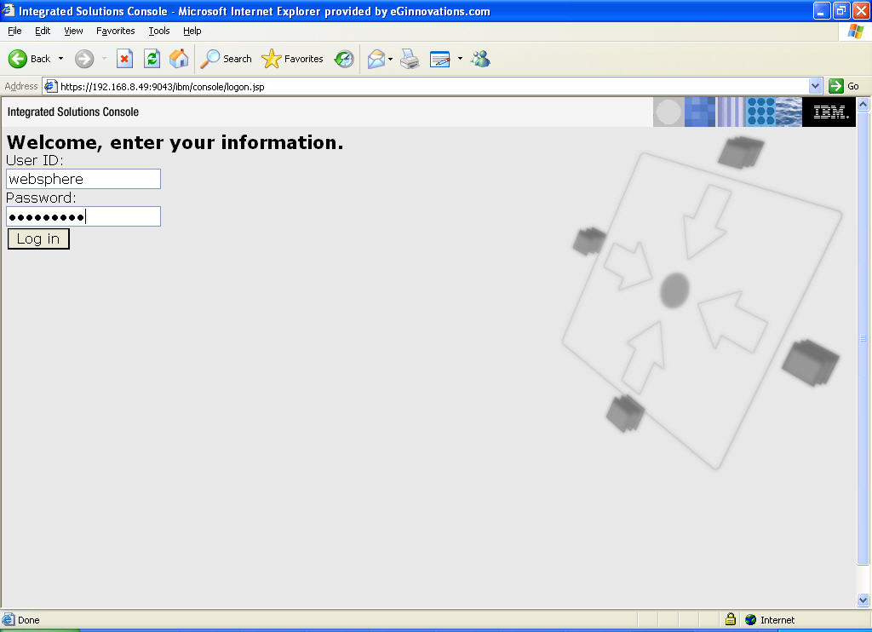Click the Go button
872x632 pixels.
tap(844, 86)
